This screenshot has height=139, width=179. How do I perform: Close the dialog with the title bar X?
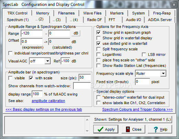click(174, 4)
